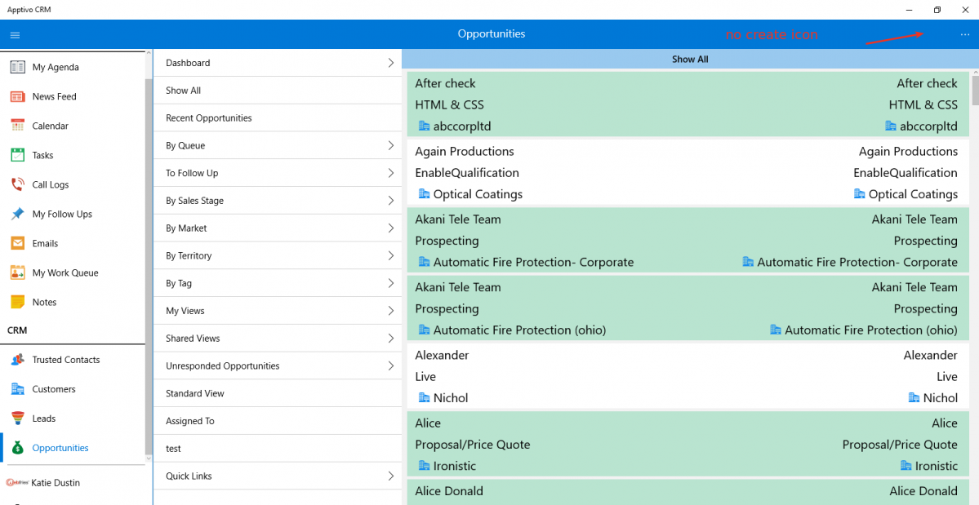Open Tasks via its checklist icon
The width and height of the screenshot is (979, 505).
click(x=17, y=155)
